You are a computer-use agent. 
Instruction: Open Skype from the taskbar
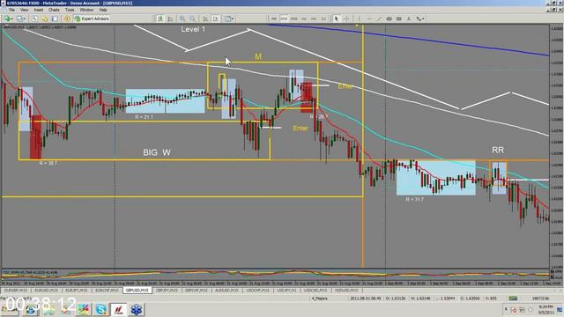click(x=101, y=309)
